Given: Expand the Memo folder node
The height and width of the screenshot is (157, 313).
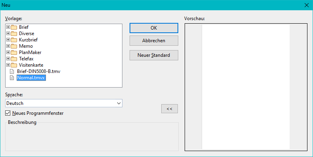Looking at the screenshot, I should (8, 46).
